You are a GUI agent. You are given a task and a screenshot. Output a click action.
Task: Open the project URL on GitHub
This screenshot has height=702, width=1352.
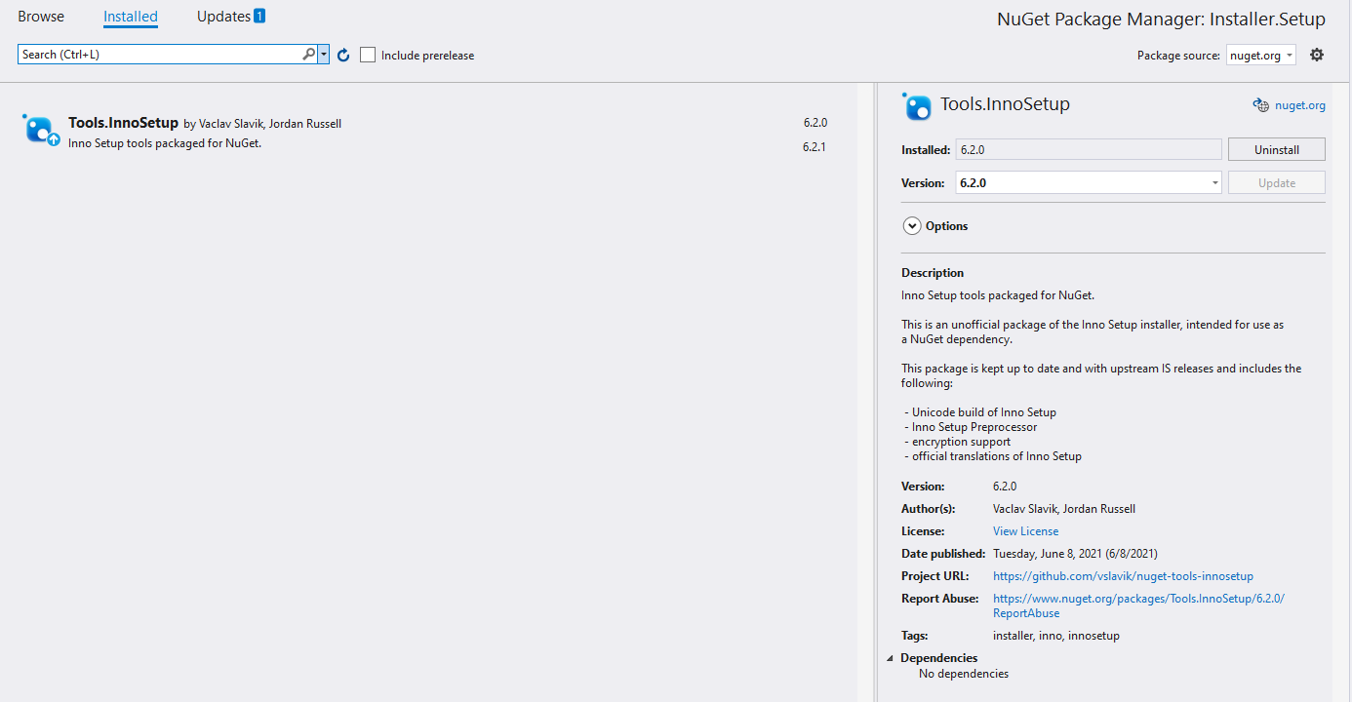click(1123, 575)
